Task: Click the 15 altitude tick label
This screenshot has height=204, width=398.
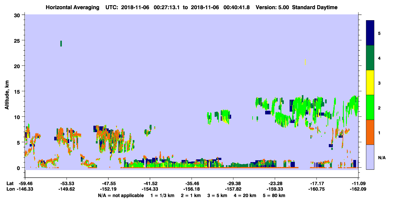Action: point(18,91)
